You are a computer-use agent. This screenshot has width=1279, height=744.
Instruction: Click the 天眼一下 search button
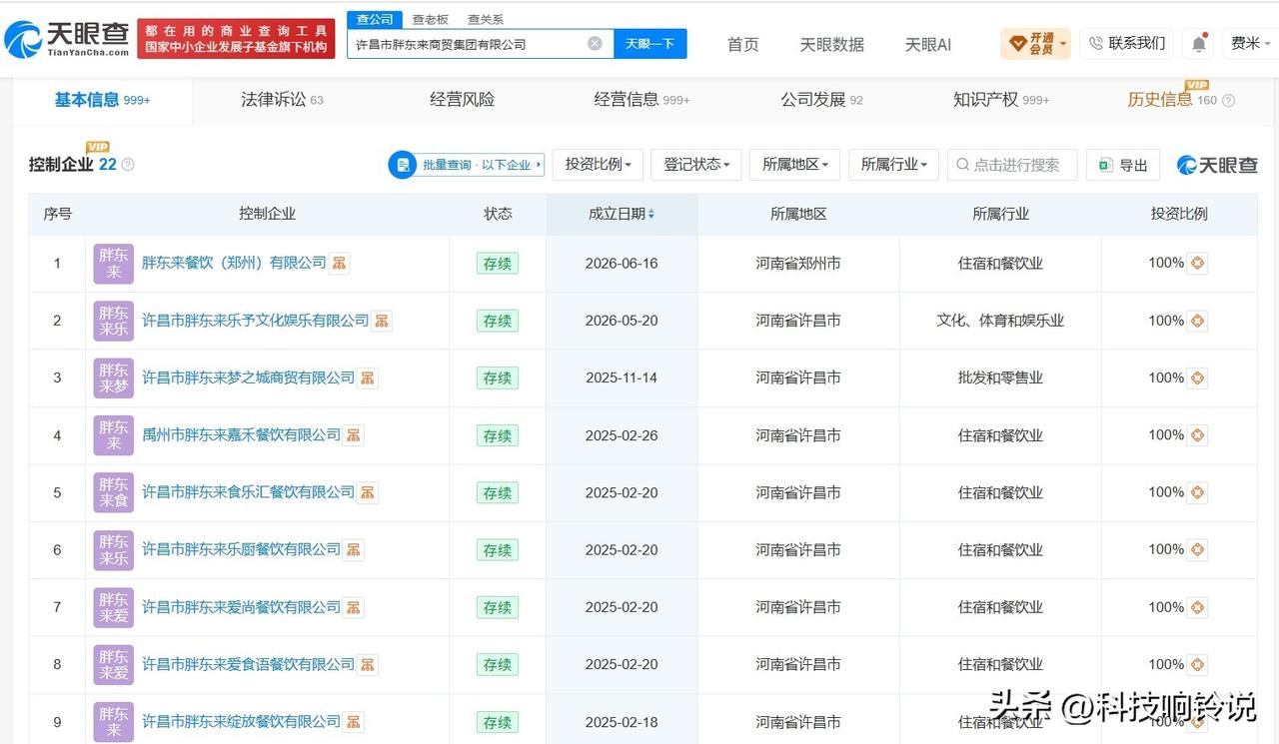(649, 44)
